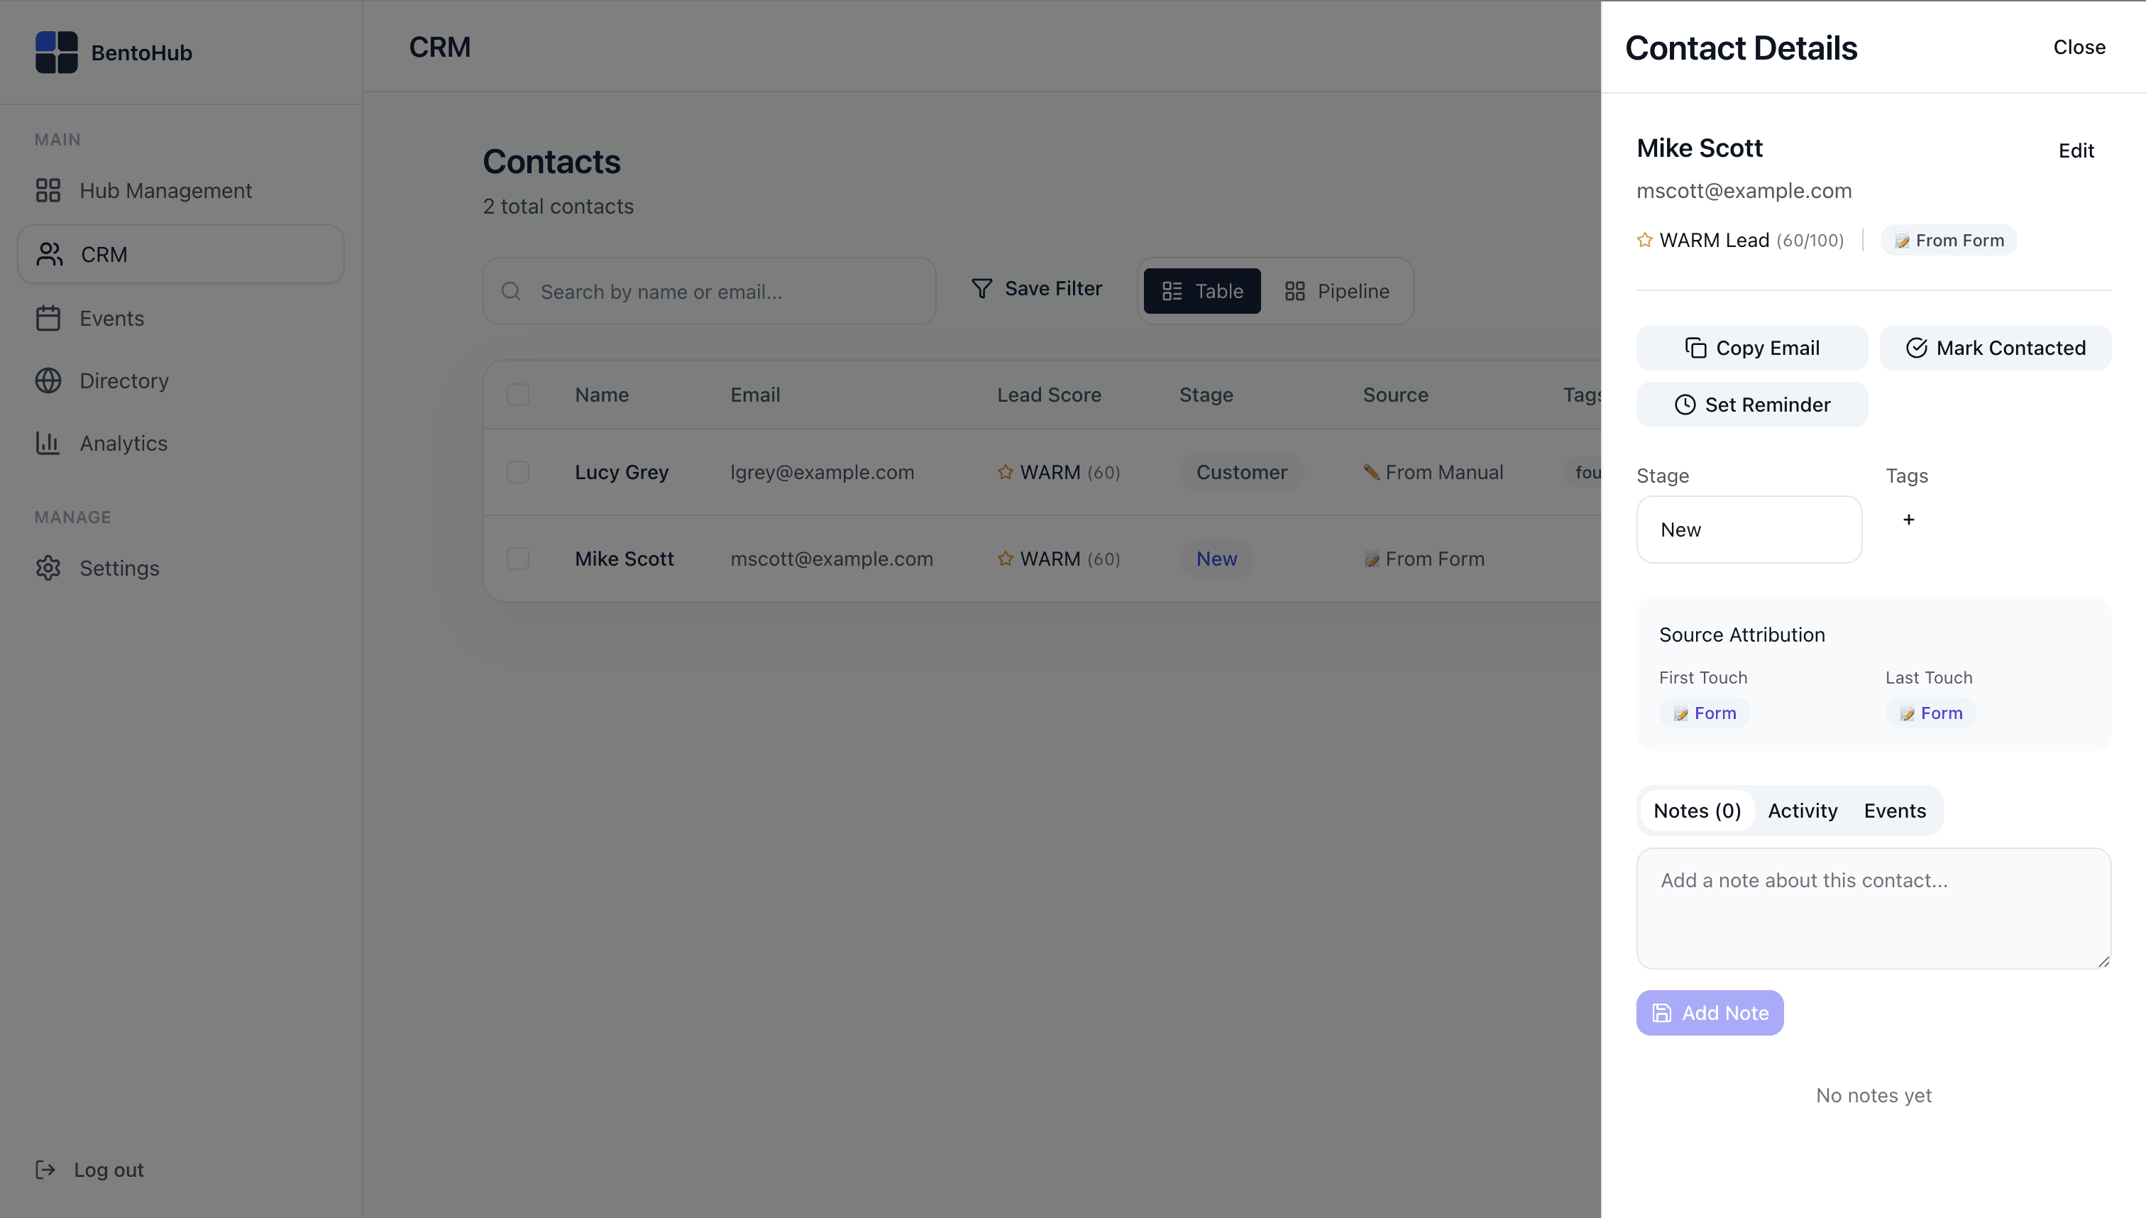The image size is (2146, 1218).
Task: Open Hub Management from sidebar
Action: 165,191
